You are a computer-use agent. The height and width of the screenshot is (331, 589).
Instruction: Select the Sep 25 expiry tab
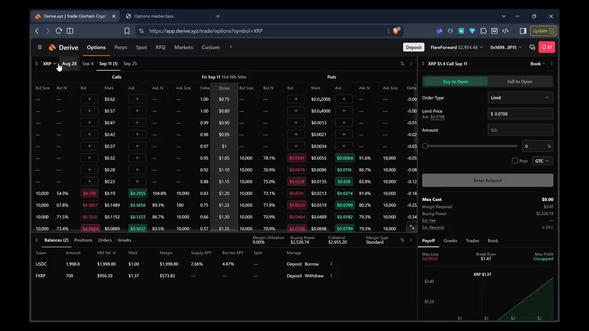[x=130, y=64]
